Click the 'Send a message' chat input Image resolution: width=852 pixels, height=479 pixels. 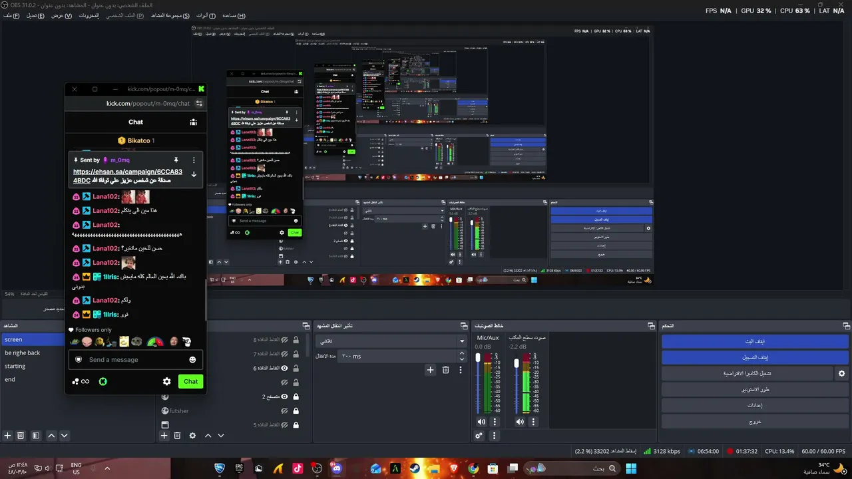[136, 360]
